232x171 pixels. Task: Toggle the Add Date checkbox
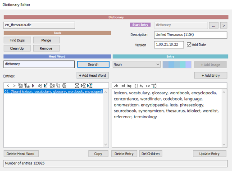click(189, 45)
